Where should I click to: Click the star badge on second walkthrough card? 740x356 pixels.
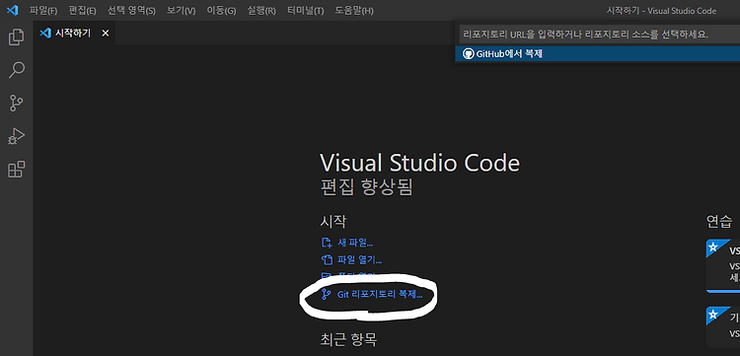[x=713, y=314]
